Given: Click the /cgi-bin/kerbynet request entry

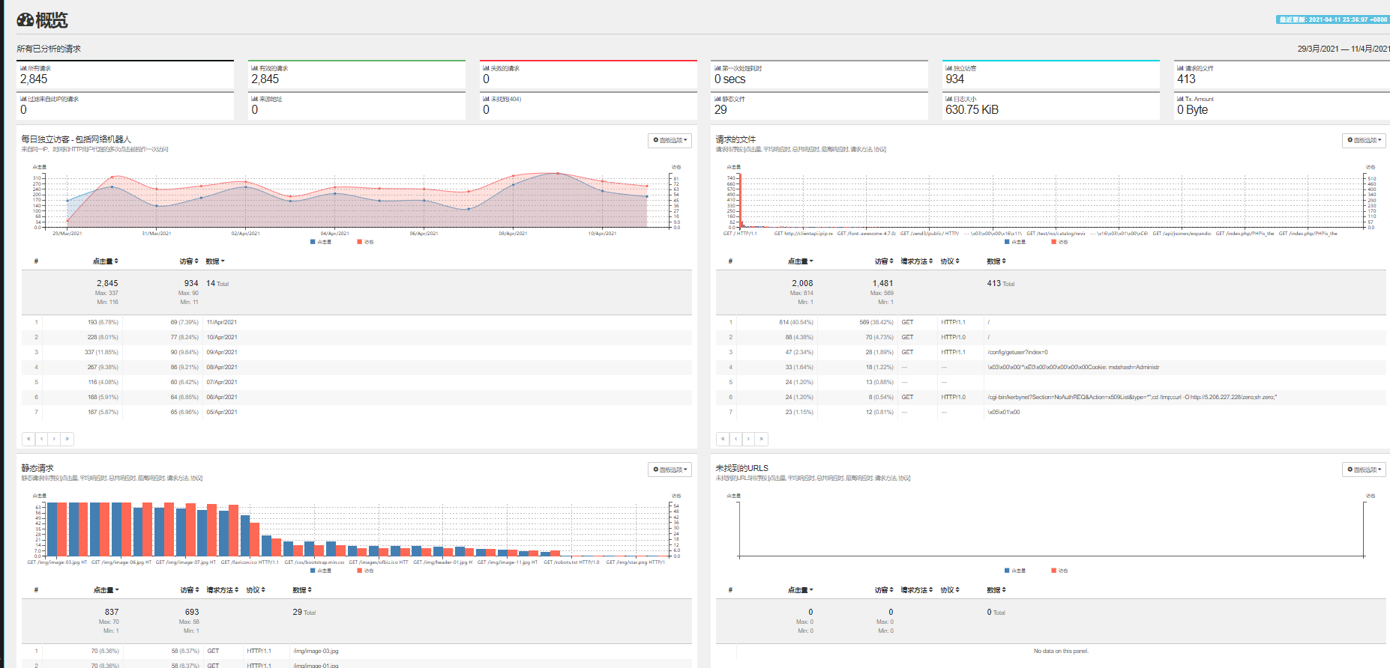Looking at the screenshot, I should [x=1132, y=397].
